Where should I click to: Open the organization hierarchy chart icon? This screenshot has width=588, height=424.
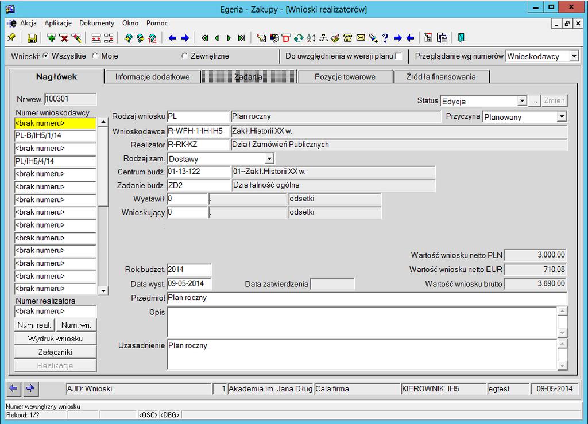(x=323, y=38)
